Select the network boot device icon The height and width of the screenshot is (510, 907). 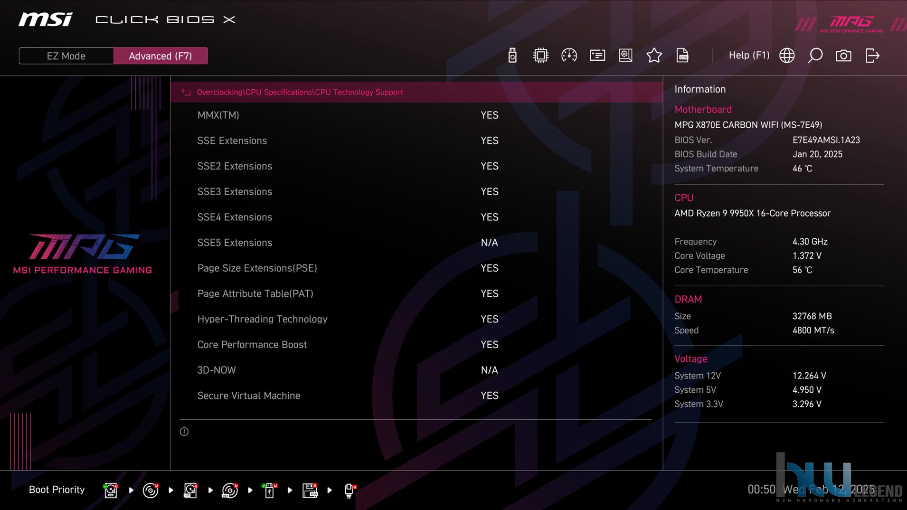click(350, 490)
